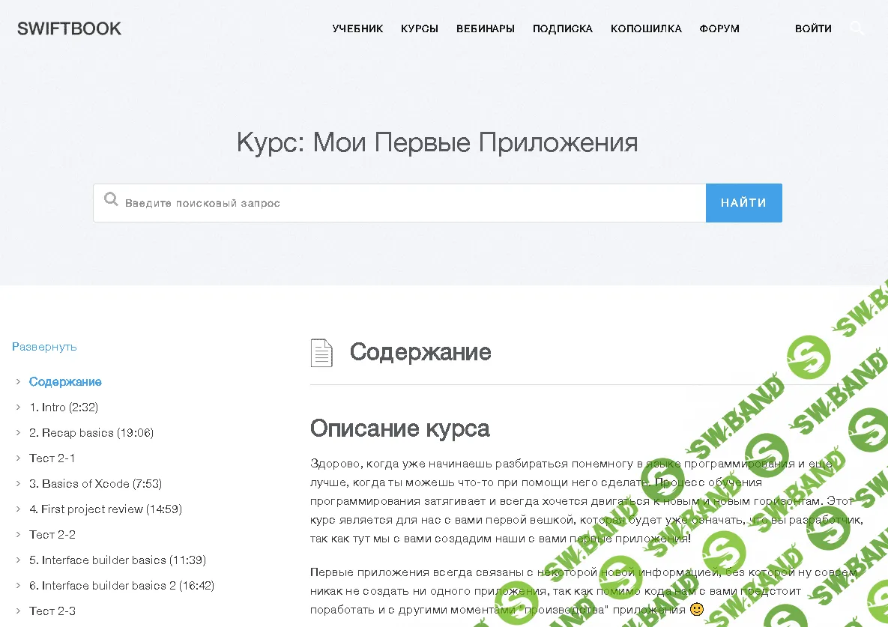Expand the "Тест 2-1" chevron in sidebar
Image resolution: width=888 pixels, height=627 pixels.
click(17, 458)
